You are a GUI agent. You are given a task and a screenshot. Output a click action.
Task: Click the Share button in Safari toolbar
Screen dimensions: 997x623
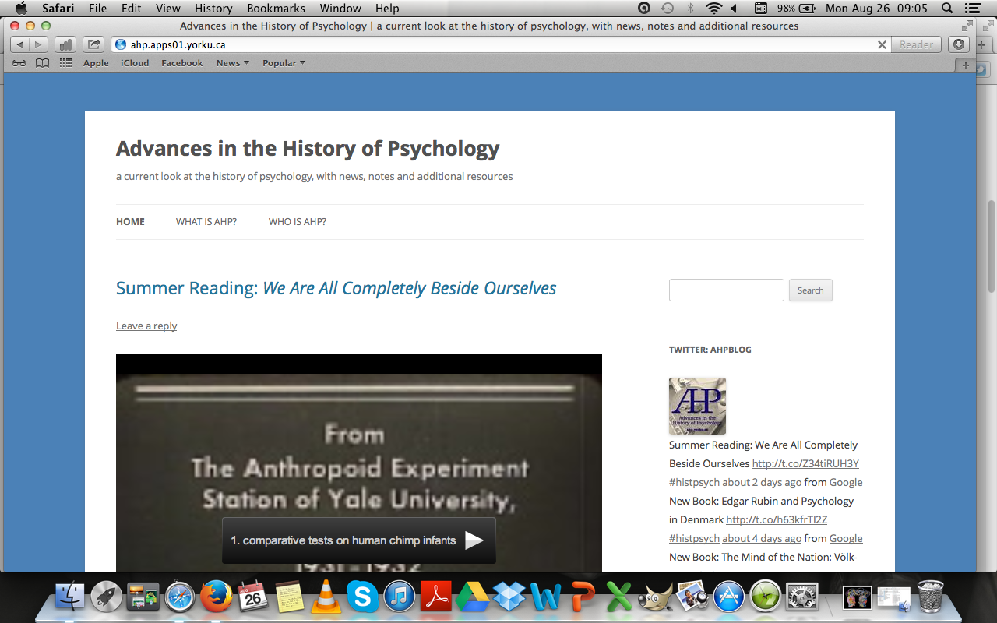[93, 44]
